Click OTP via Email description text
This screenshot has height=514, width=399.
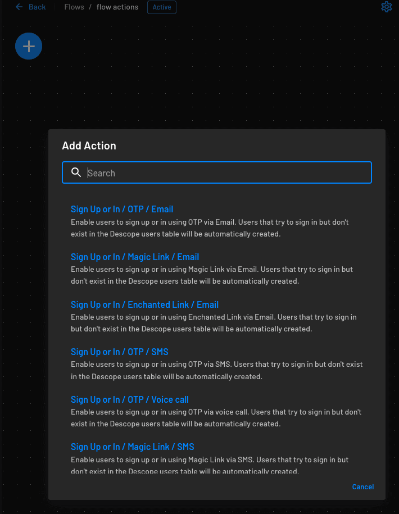coord(210,228)
